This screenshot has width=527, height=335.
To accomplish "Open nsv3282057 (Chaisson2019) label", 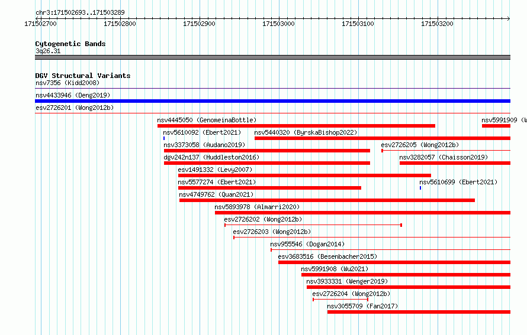I will pos(444,157).
